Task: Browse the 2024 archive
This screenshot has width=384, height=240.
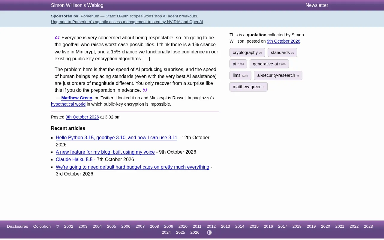Action: (166, 232)
